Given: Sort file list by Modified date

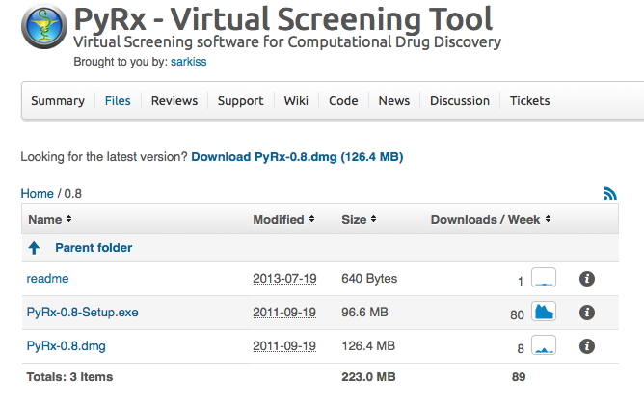Looking at the screenshot, I should (x=283, y=219).
